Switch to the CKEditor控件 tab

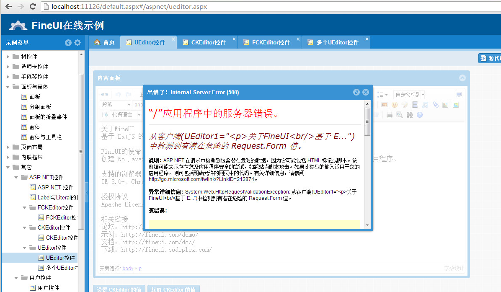click(x=207, y=42)
